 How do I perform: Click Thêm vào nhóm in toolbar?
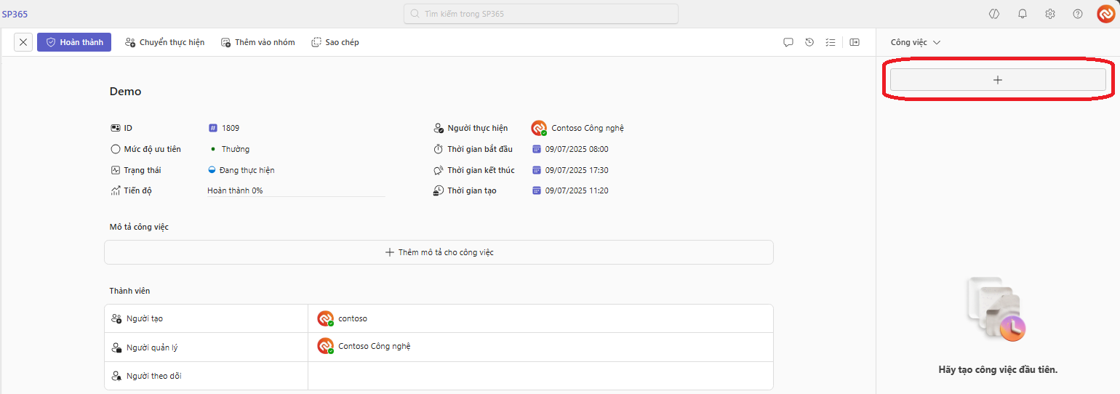(257, 42)
